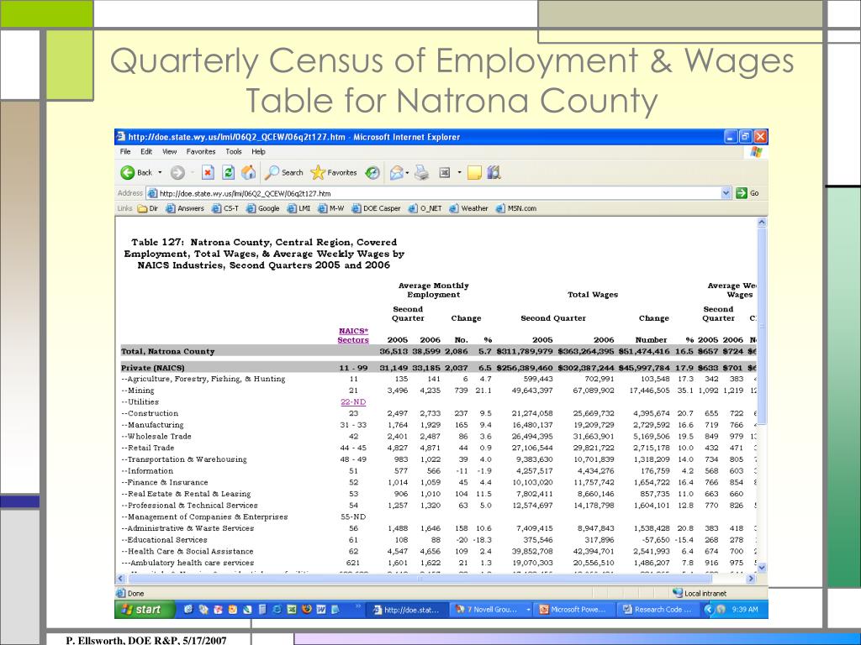Screen dimensions: 861x645
Task: Stop page loading with red X icon
Action: click(208, 173)
